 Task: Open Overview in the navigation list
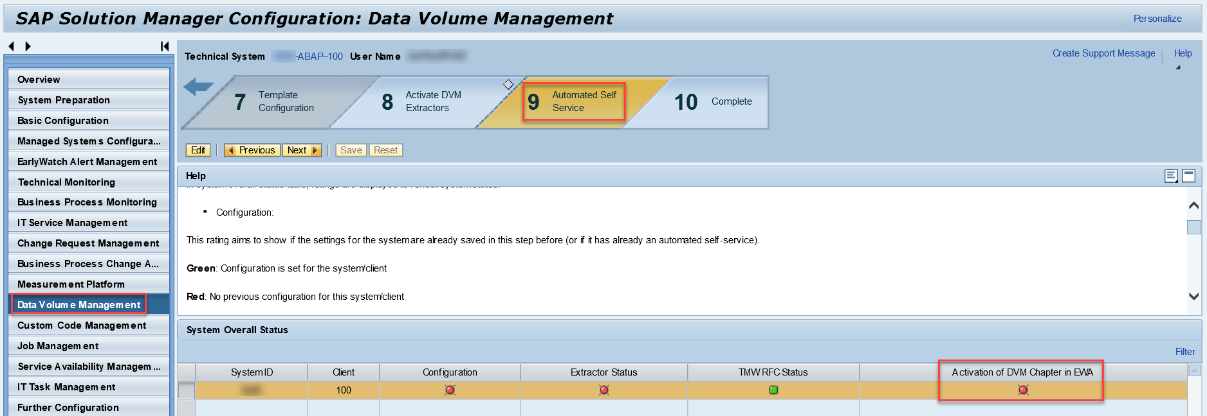(89, 80)
